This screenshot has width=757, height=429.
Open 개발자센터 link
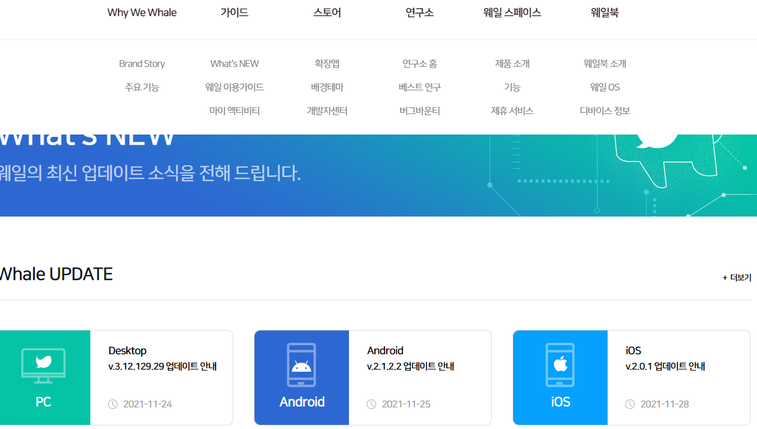click(327, 111)
